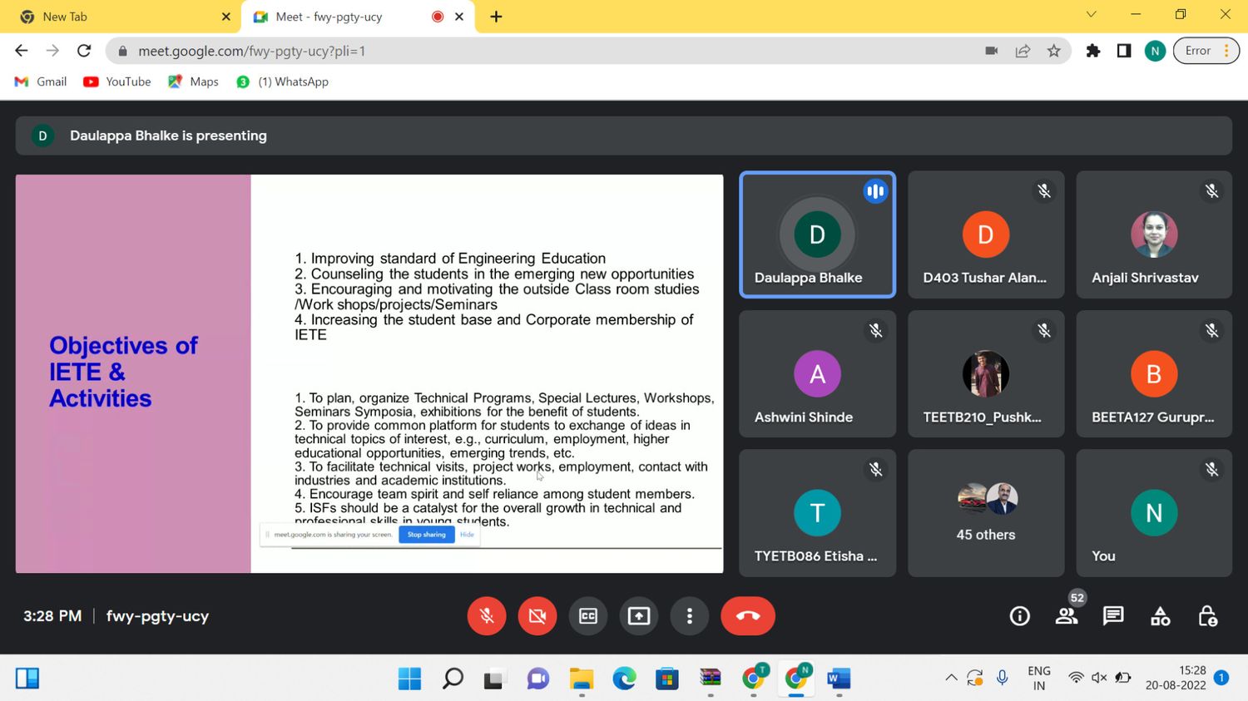Open camera permission icon in address bar
This screenshot has height=701, width=1248.
click(x=992, y=51)
